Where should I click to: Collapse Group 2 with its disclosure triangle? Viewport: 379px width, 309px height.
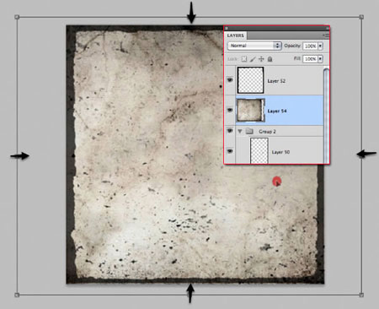click(240, 131)
